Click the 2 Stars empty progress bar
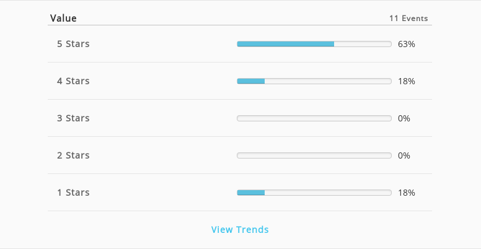Screen dimensions: 481x249 coord(314,155)
